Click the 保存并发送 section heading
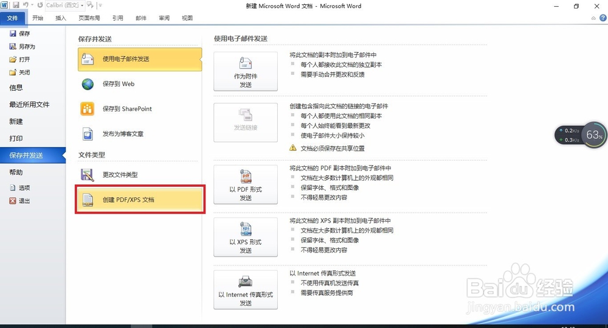 coord(95,39)
